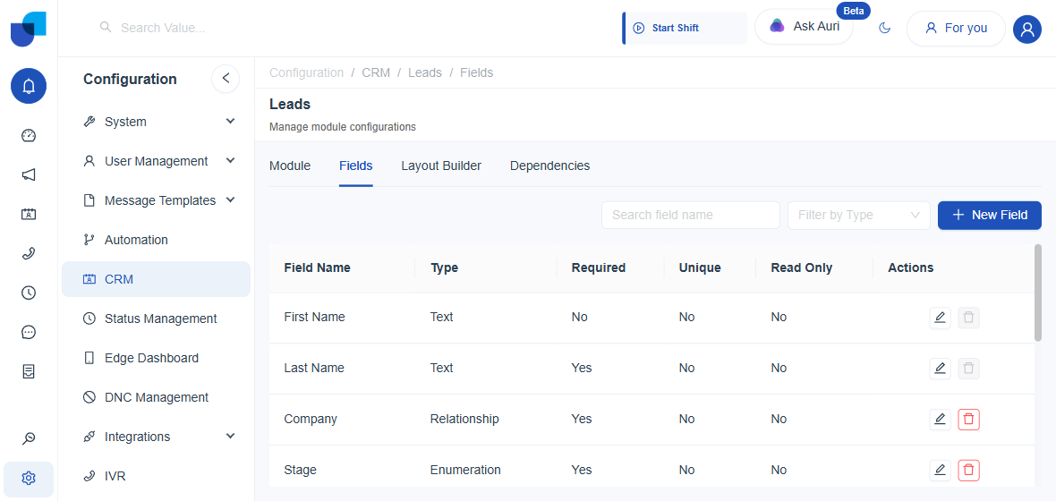Click Start Shift button

(x=685, y=29)
